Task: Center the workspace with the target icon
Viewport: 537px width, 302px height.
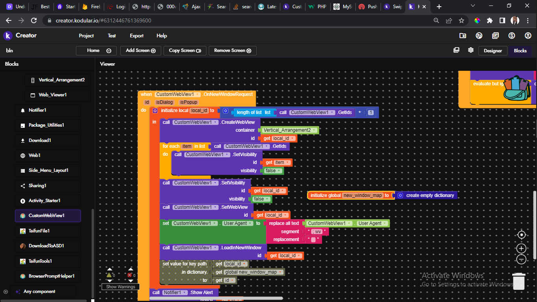Action: [x=521, y=235]
